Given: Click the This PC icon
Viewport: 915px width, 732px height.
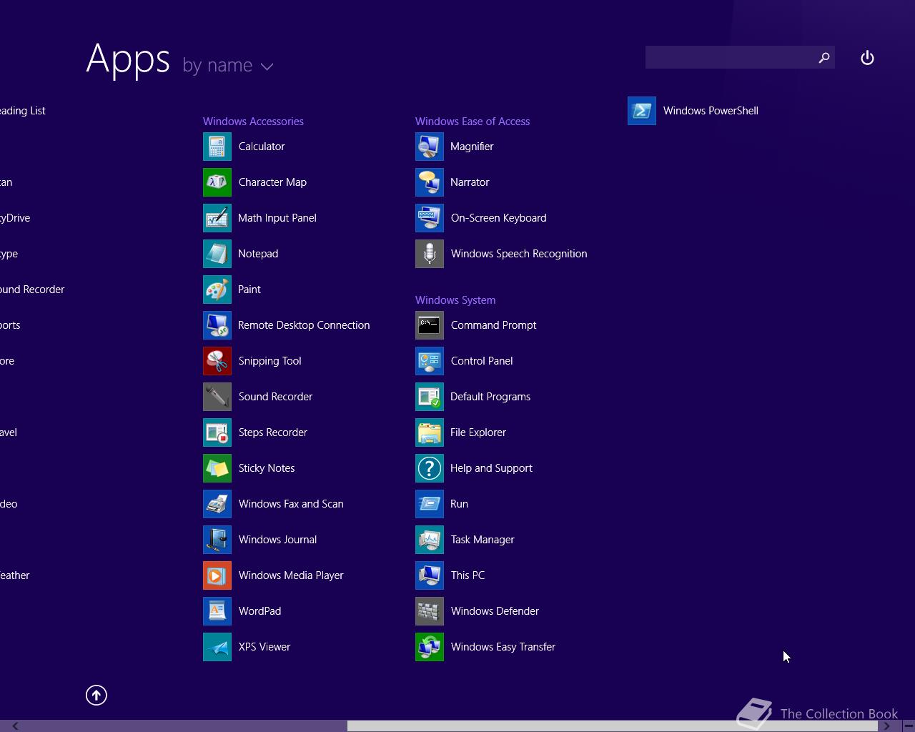Looking at the screenshot, I should (430, 575).
